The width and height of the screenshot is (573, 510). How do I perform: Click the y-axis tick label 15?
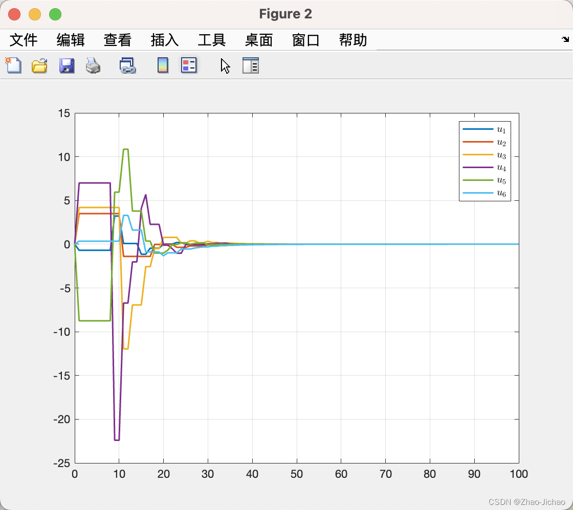tap(64, 113)
